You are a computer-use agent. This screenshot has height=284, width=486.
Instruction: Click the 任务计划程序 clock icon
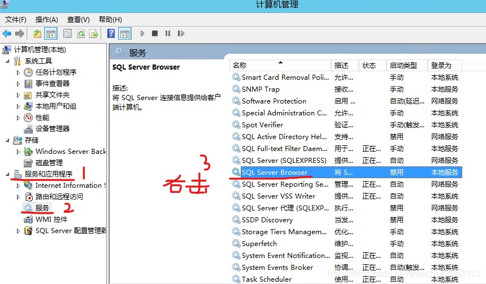(x=28, y=72)
